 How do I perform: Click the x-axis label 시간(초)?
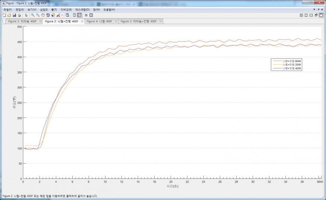[173, 186]
